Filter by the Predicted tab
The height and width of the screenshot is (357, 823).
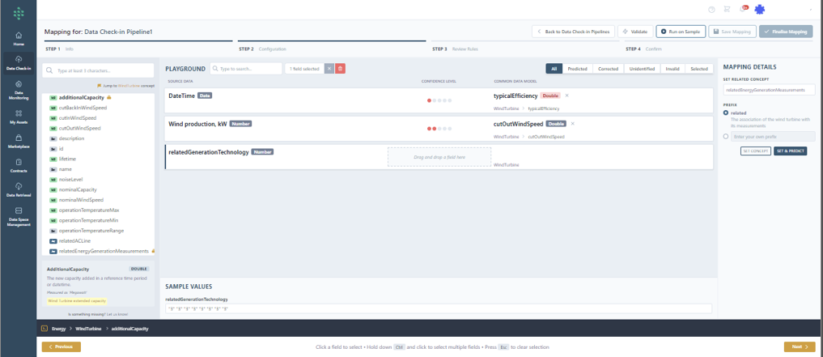pos(576,69)
